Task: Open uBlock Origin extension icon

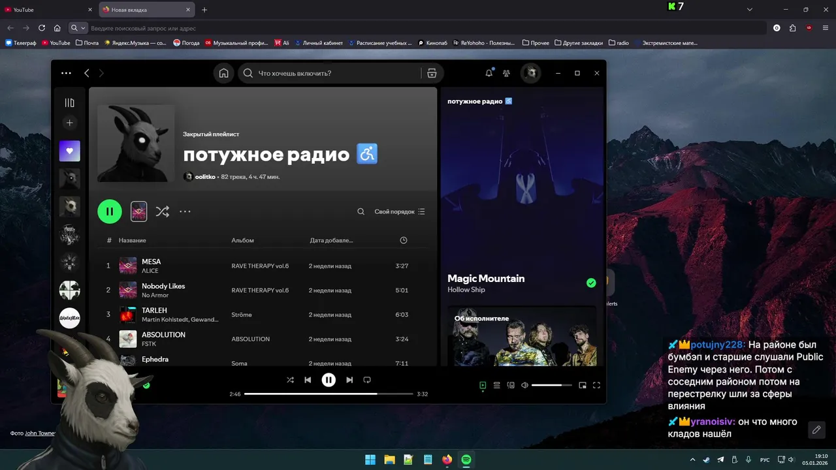Action: tap(809, 28)
